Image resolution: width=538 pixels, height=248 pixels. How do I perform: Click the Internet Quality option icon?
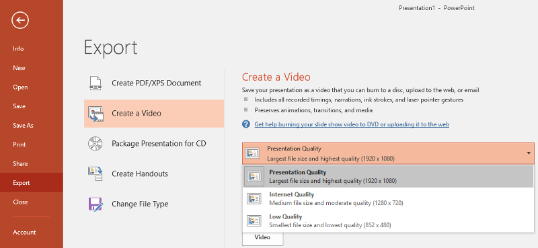point(254,199)
